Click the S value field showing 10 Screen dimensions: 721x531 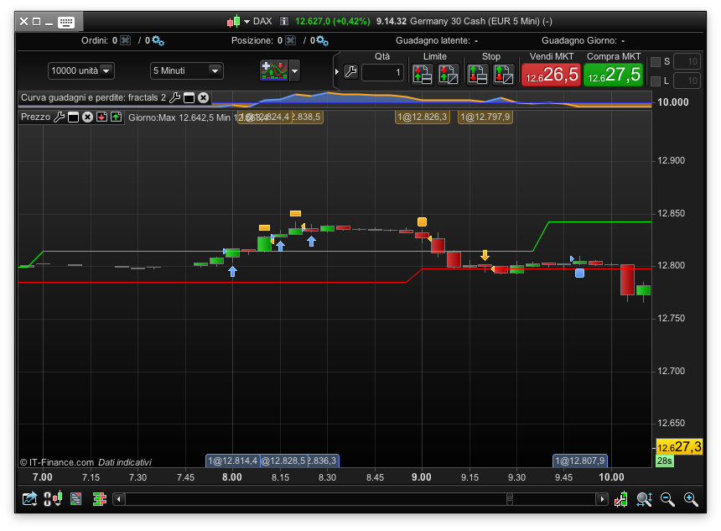click(687, 62)
